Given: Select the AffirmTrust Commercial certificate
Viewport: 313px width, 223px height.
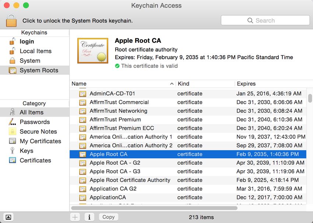Looking at the screenshot, I should coord(188,102).
